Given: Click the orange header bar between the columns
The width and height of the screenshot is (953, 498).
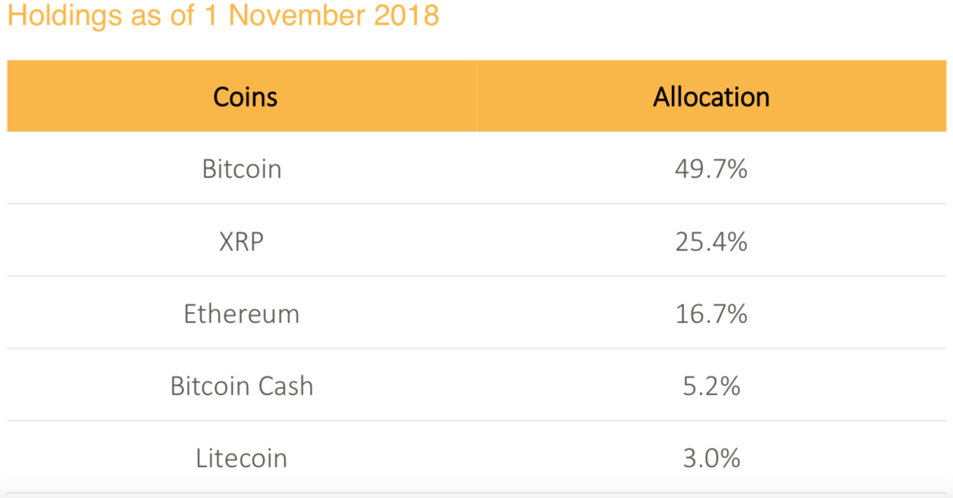Looking at the screenshot, I should (x=477, y=96).
